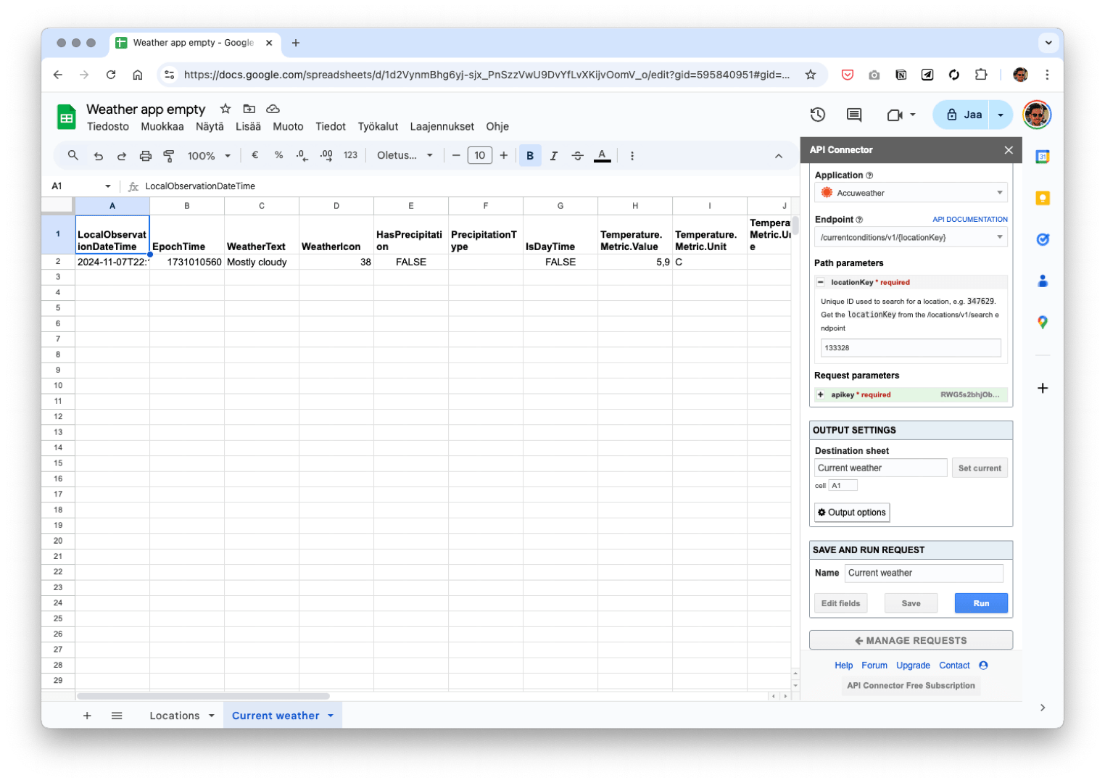This screenshot has height=783, width=1105.
Task: Click the locationKey value input field
Action: tap(911, 348)
